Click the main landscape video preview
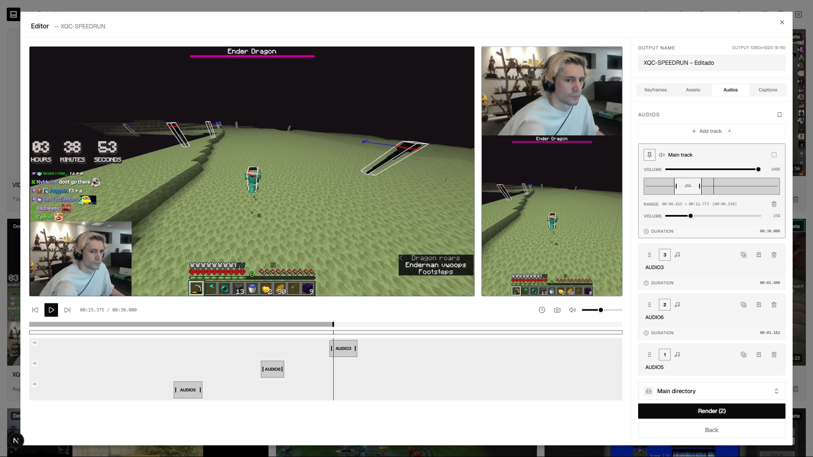This screenshot has height=457, width=813. coord(252,171)
